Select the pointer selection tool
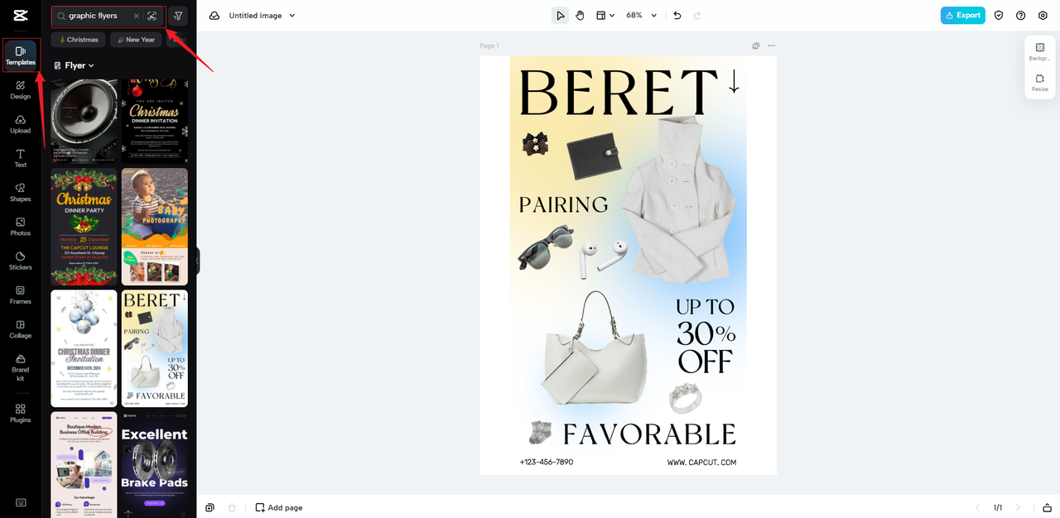 pos(561,16)
